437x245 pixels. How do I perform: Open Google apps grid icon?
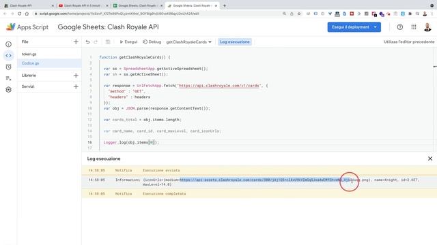pyautogui.click(x=414, y=27)
